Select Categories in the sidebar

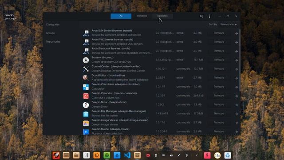53,24
